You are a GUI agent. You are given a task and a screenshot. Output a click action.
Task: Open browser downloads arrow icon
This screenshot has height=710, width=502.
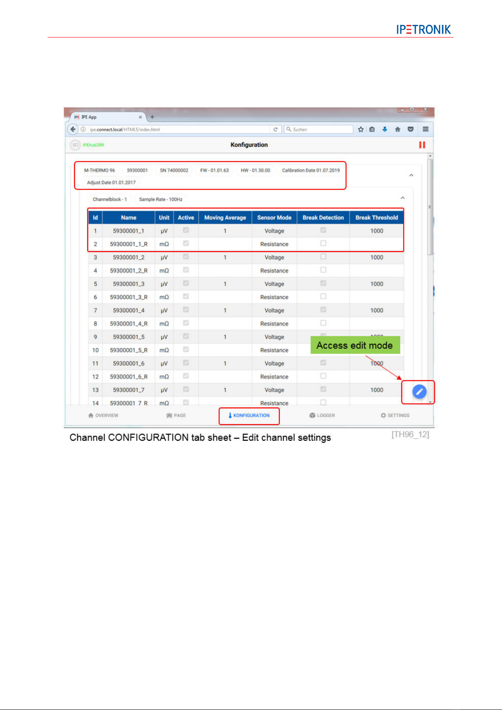(385, 129)
